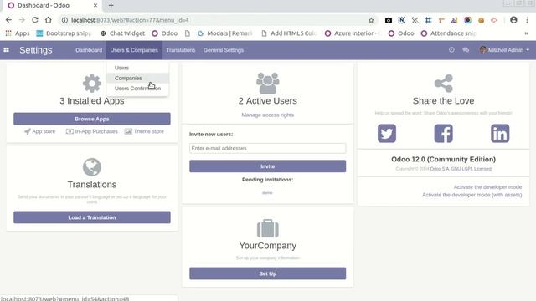Open the activities clock icon in navbar

pos(451,50)
